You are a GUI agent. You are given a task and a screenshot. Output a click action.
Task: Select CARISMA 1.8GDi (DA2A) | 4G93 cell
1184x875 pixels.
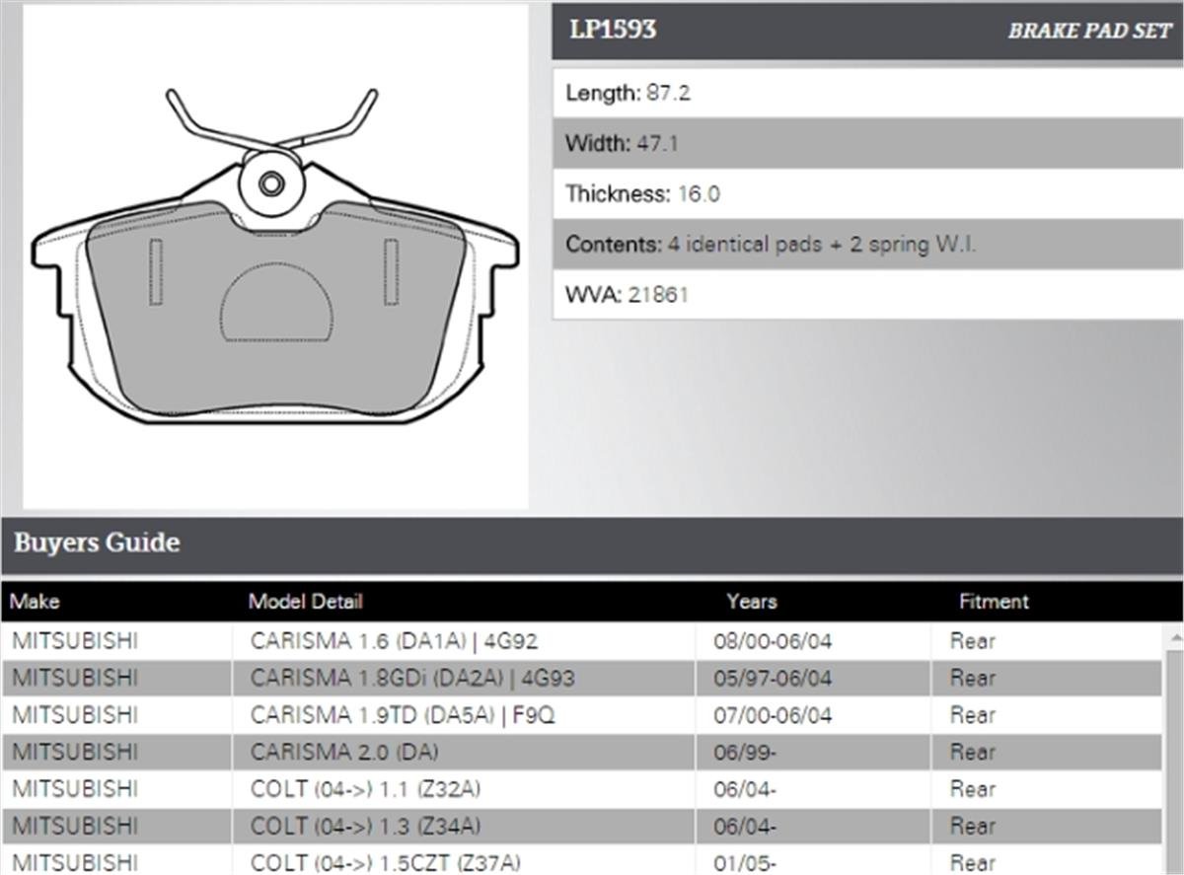tap(464, 679)
